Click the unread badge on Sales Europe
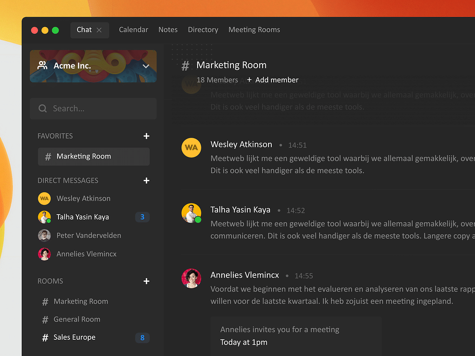Viewport: 475px width, 356px height. click(142, 337)
